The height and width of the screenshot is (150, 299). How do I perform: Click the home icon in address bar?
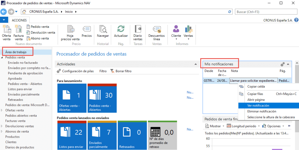[24, 12]
